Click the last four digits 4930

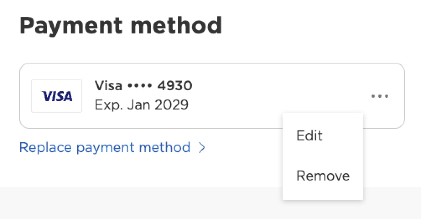(x=174, y=86)
